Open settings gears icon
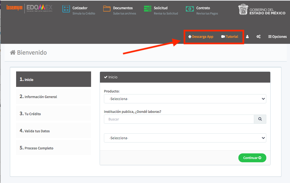The height and width of the screenshot is (183, 290). coord(258,37)
